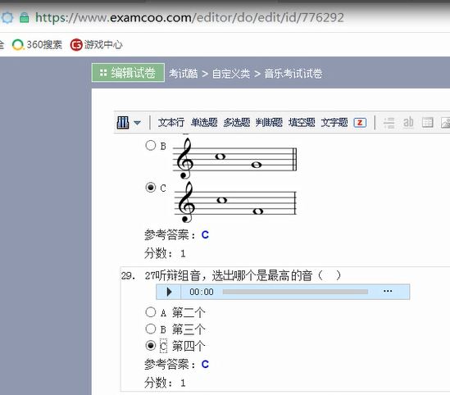
Task: Select radio option A 第二个
Action: point(151,312)
